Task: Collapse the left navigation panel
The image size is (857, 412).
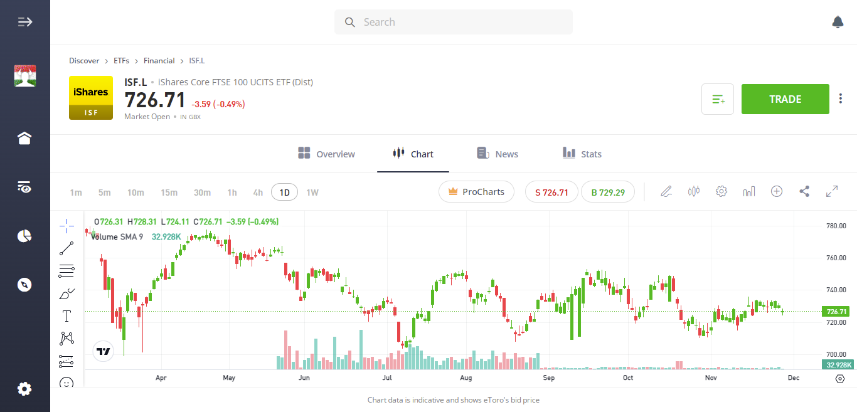Action: click(24, 21)
